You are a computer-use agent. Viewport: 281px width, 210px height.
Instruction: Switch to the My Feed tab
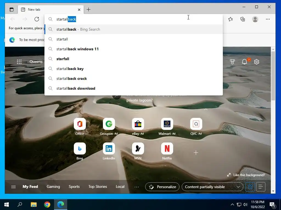(x=30, y=186)
